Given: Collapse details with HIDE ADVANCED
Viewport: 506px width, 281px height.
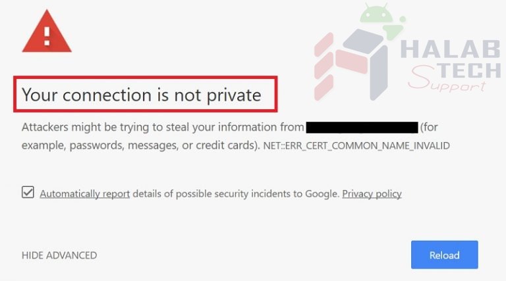Looking at the screenshot, I should coord(59,255).
